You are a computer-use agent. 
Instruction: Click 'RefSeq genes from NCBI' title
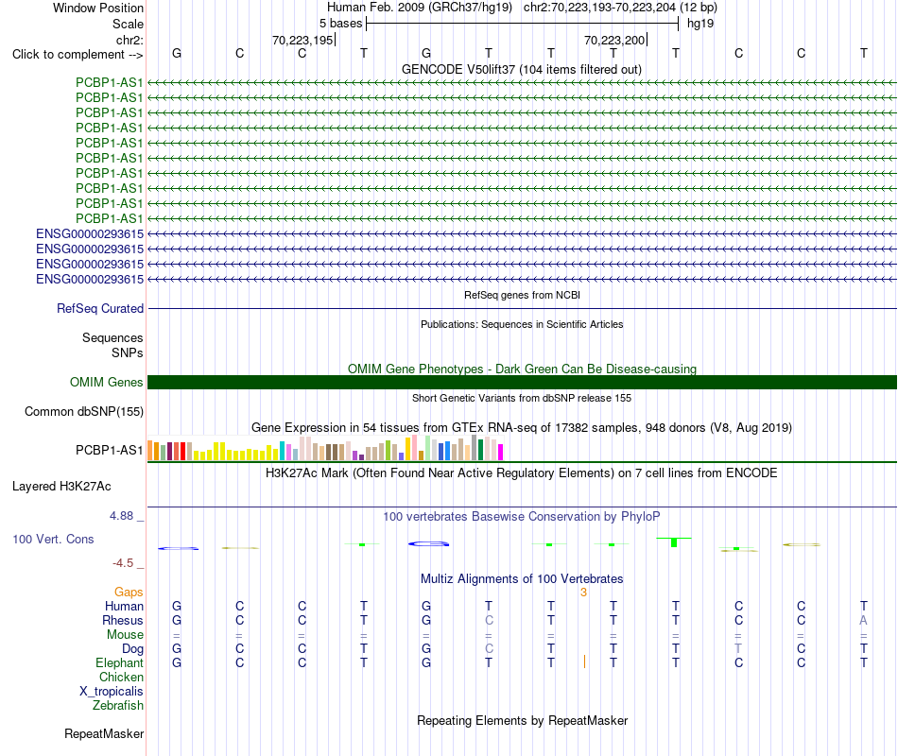[x=522, y=295]
